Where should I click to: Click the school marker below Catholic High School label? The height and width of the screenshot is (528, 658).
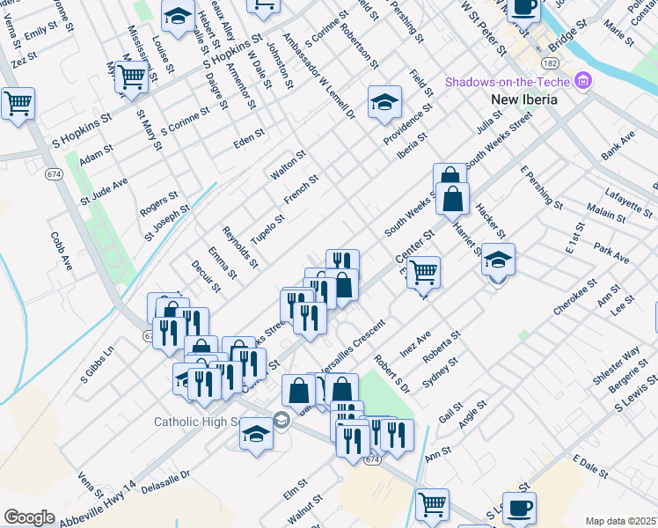[256, 435]
